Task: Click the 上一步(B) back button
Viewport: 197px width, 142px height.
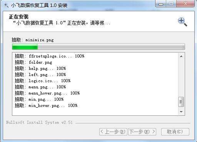Action: pos(113,132)
